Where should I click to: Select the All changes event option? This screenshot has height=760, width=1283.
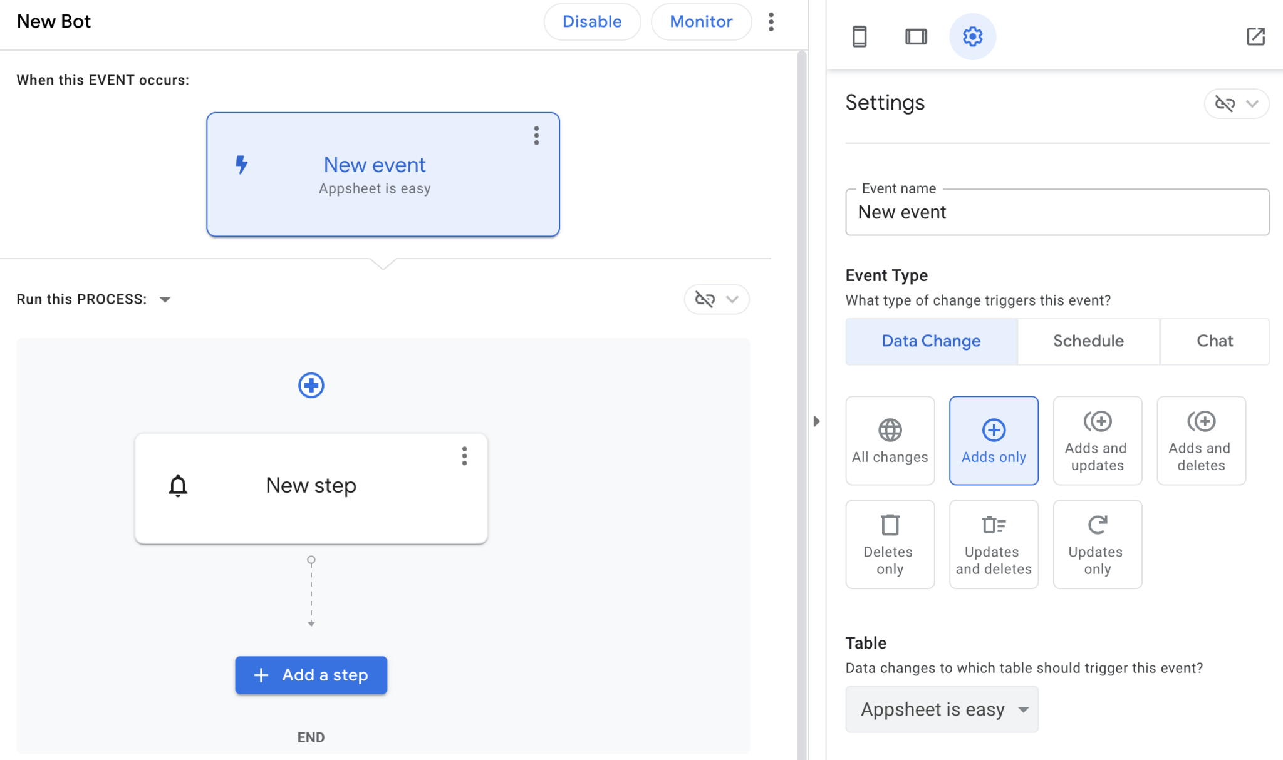pos(890,440)
